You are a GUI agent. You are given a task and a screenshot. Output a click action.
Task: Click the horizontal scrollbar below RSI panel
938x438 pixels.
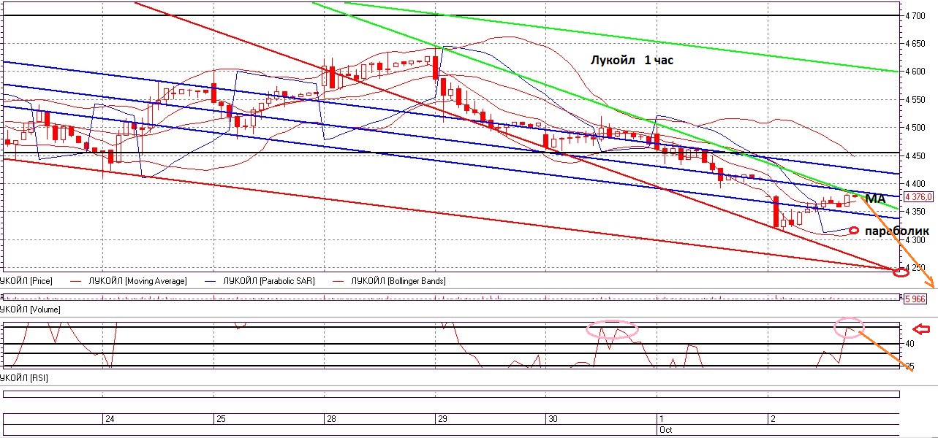coord(451,395)
